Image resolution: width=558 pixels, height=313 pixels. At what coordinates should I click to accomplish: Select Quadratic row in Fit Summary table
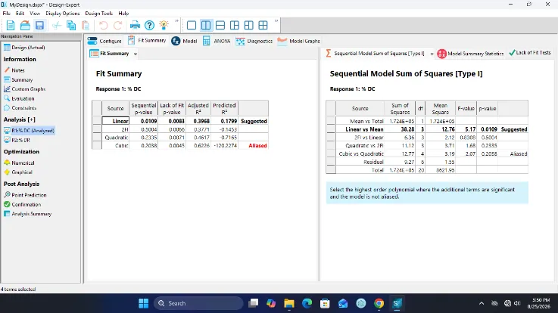[x=180, y=137]
